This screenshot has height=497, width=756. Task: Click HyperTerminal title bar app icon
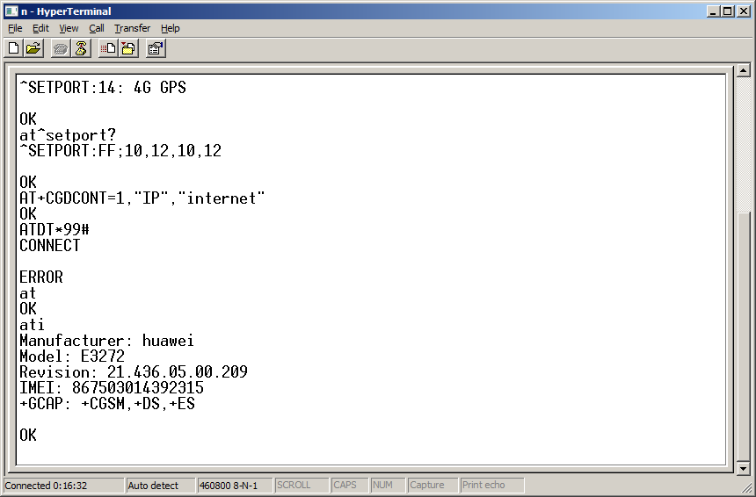(x=11, y=11)
